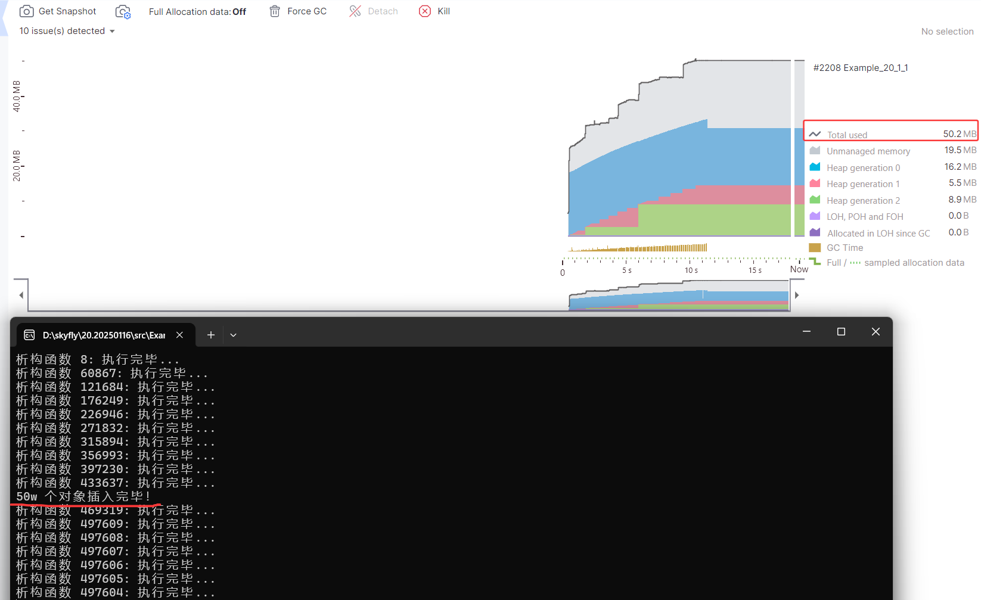Click the line 50w 个对象插入完毕

tap(83, 497)
